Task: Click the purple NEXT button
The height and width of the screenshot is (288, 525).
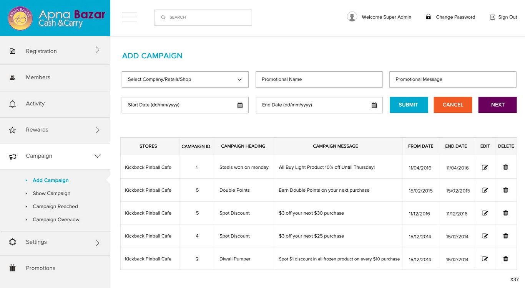Action: [x=497, y=105]
